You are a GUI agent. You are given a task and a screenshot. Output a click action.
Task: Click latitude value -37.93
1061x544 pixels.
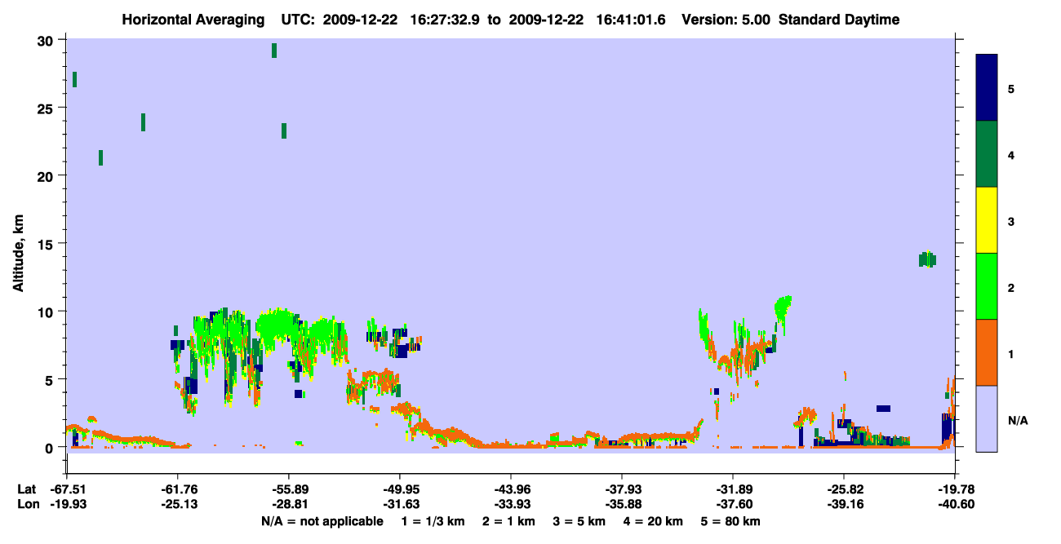[622, 489]
